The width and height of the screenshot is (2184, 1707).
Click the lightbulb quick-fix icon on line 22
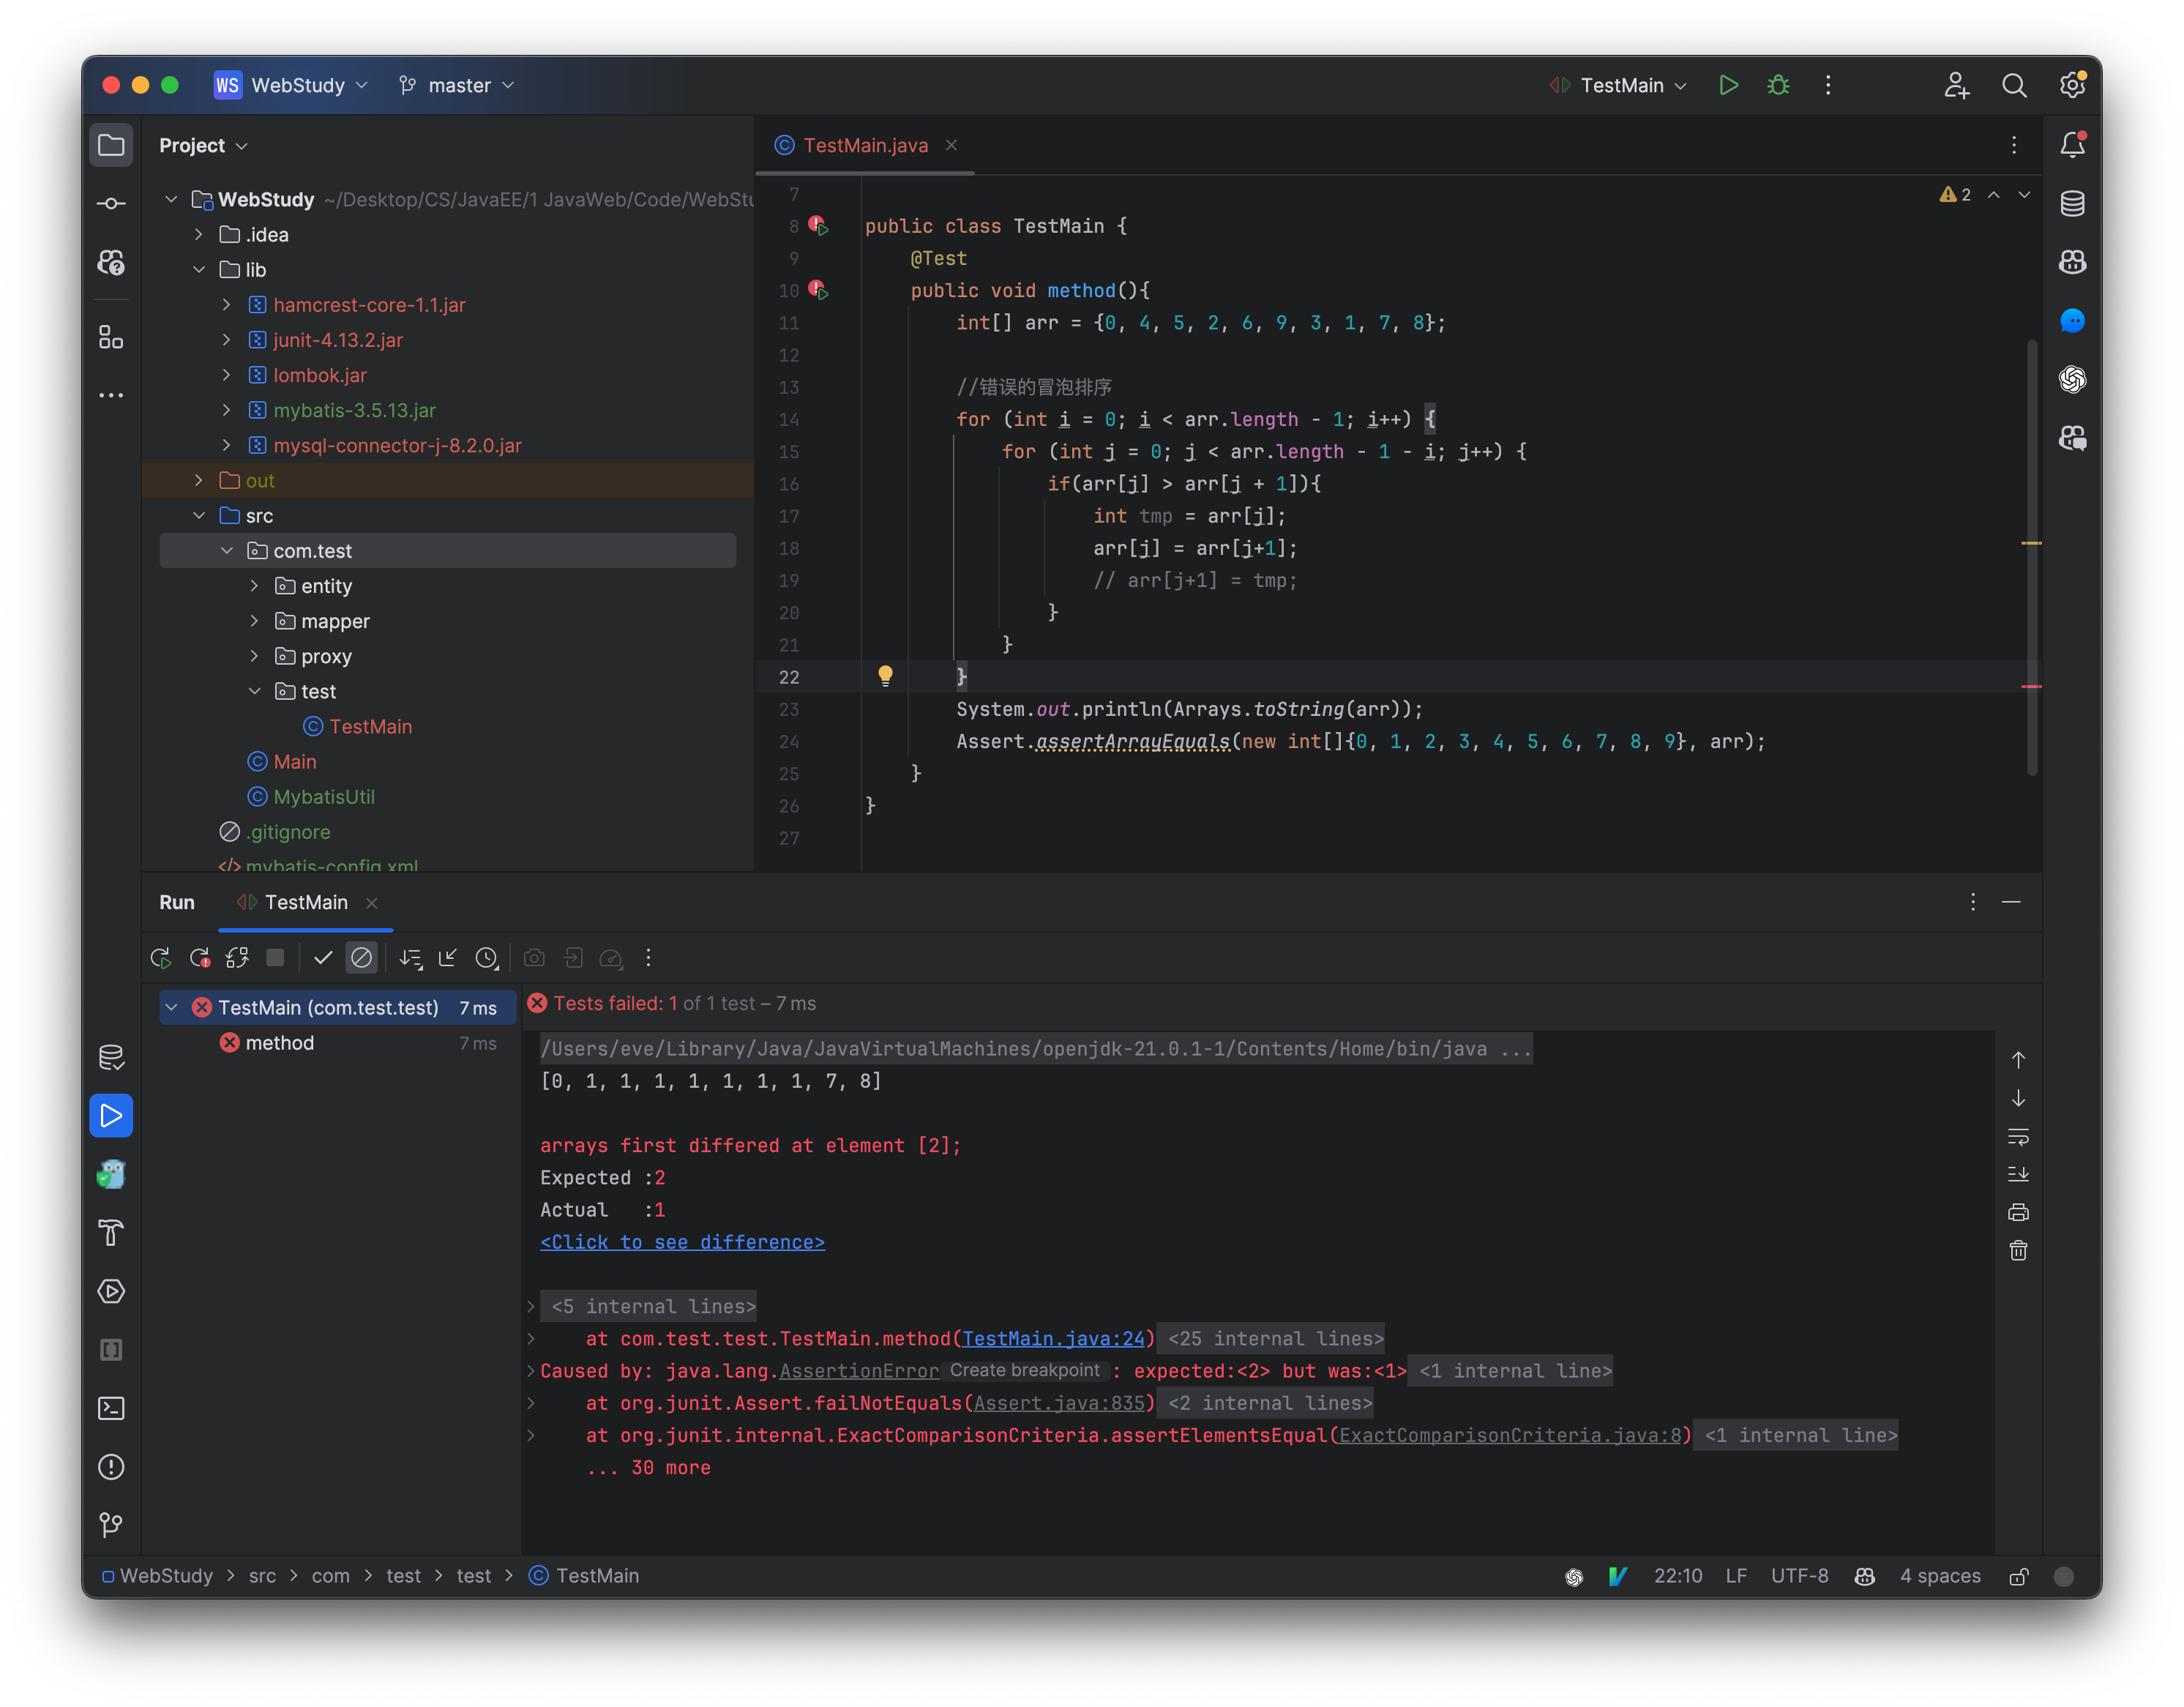(885, 676)
